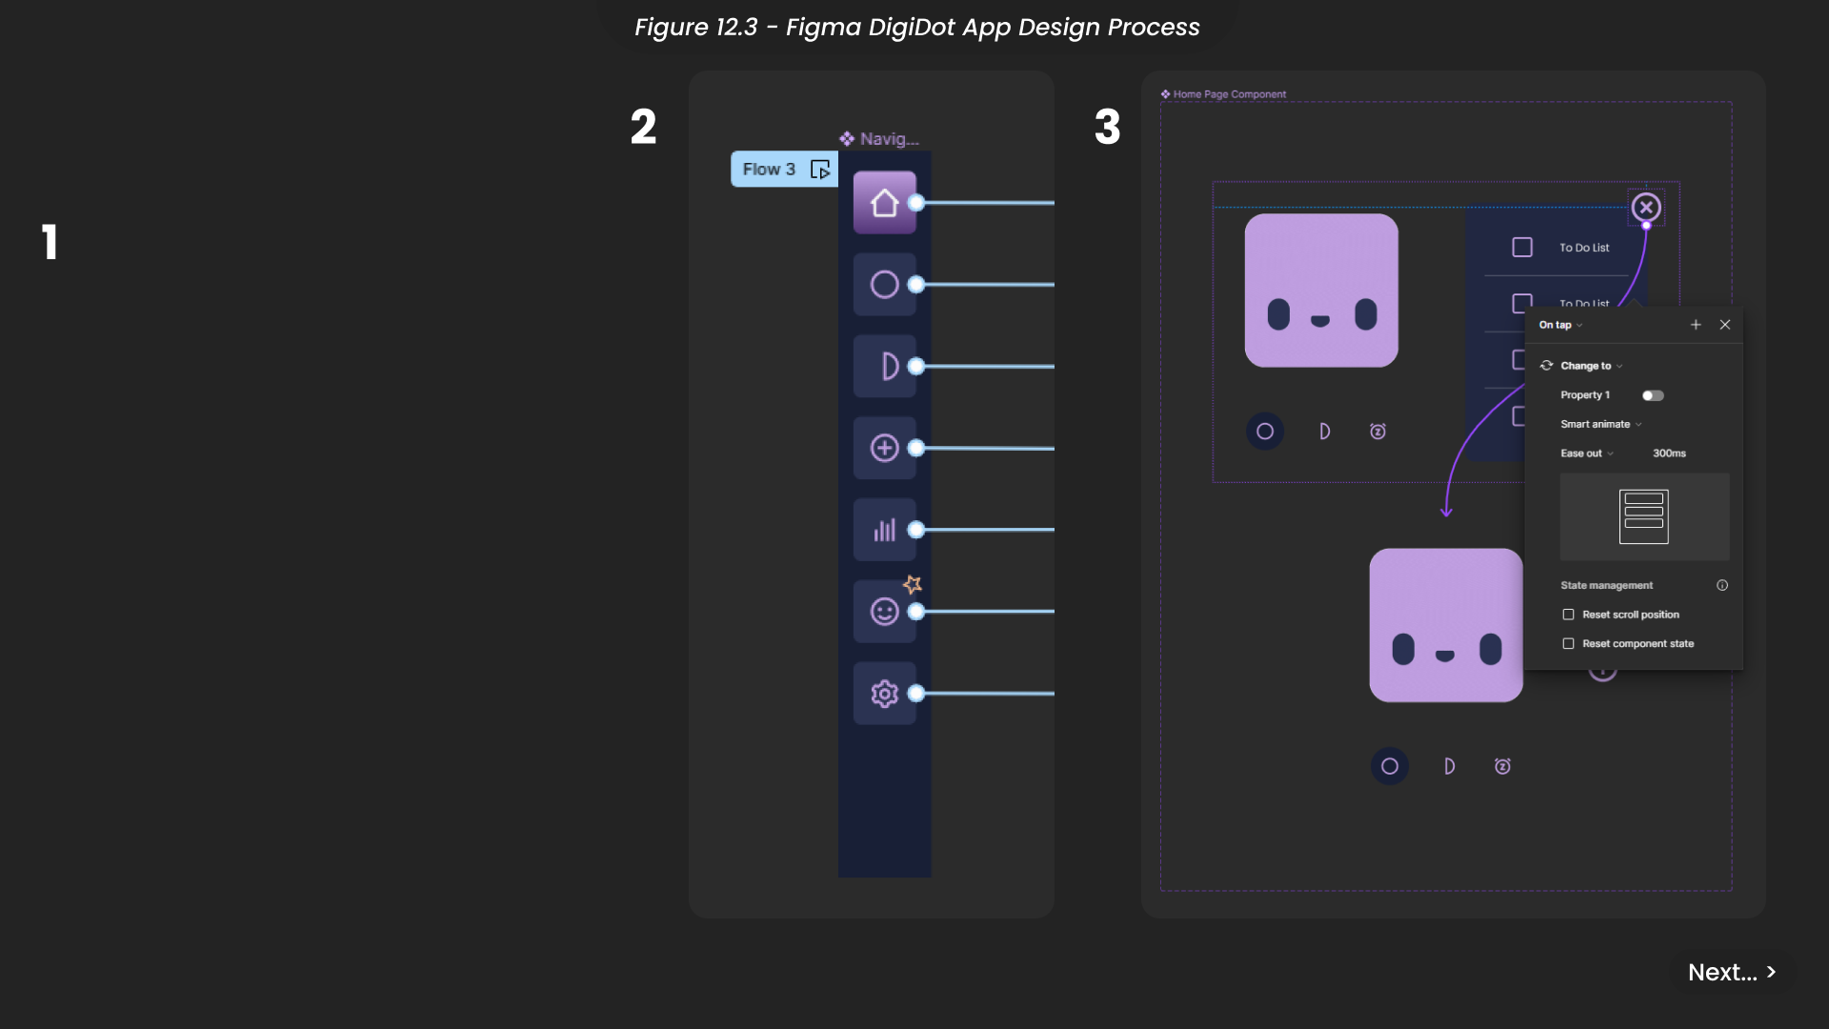Click the bar chart icon in navigation bar
The height and width of the screenshot is (1029, 1829).
[x=885, y=530]
